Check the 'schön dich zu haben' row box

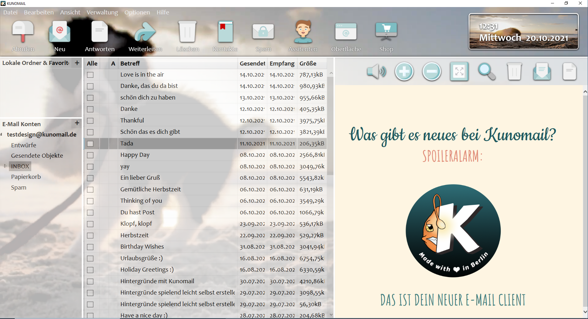(x=90, y=98)
